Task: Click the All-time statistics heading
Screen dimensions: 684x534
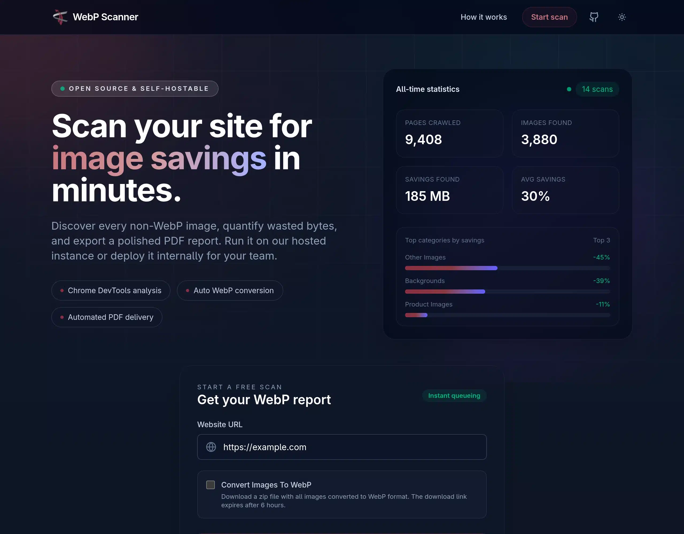Action: tap(428, 89)
